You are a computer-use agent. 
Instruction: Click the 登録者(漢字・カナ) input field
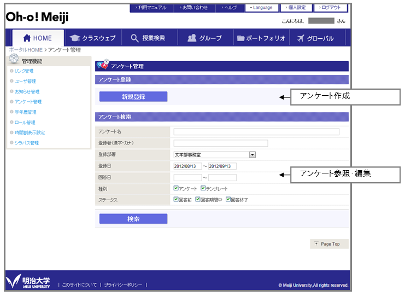221,143
